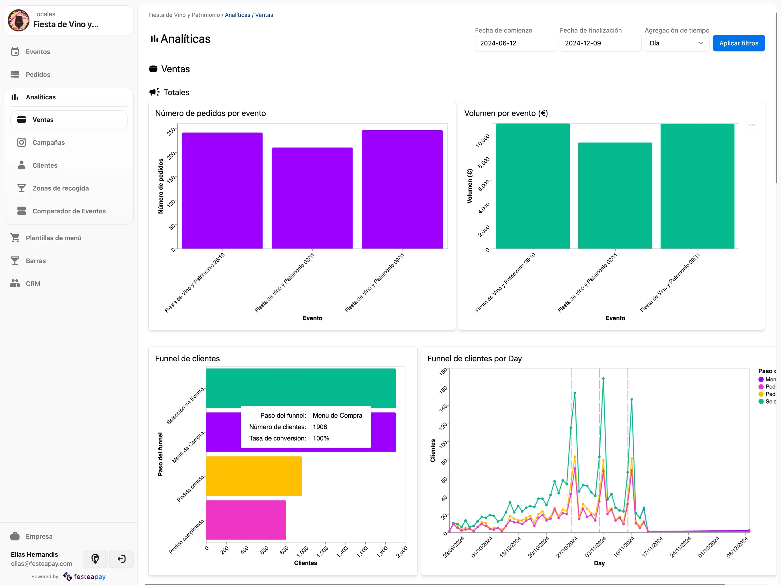Viewport: 781px width, 585px height.
Task: Click the Fecha de comienzo date field
Action: pos(515,43)
